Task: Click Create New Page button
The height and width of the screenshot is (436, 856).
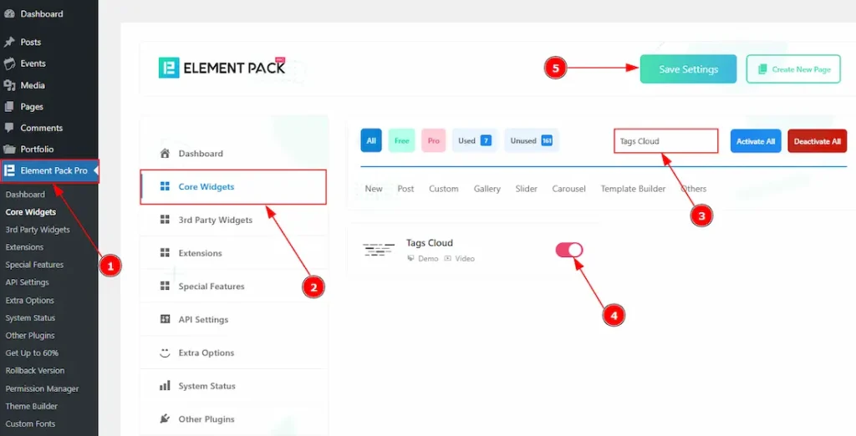Action: click(793, 69)
